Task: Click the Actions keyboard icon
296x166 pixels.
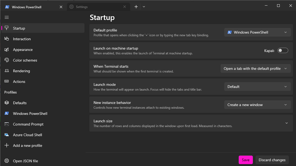Action: tap(7, 82)
